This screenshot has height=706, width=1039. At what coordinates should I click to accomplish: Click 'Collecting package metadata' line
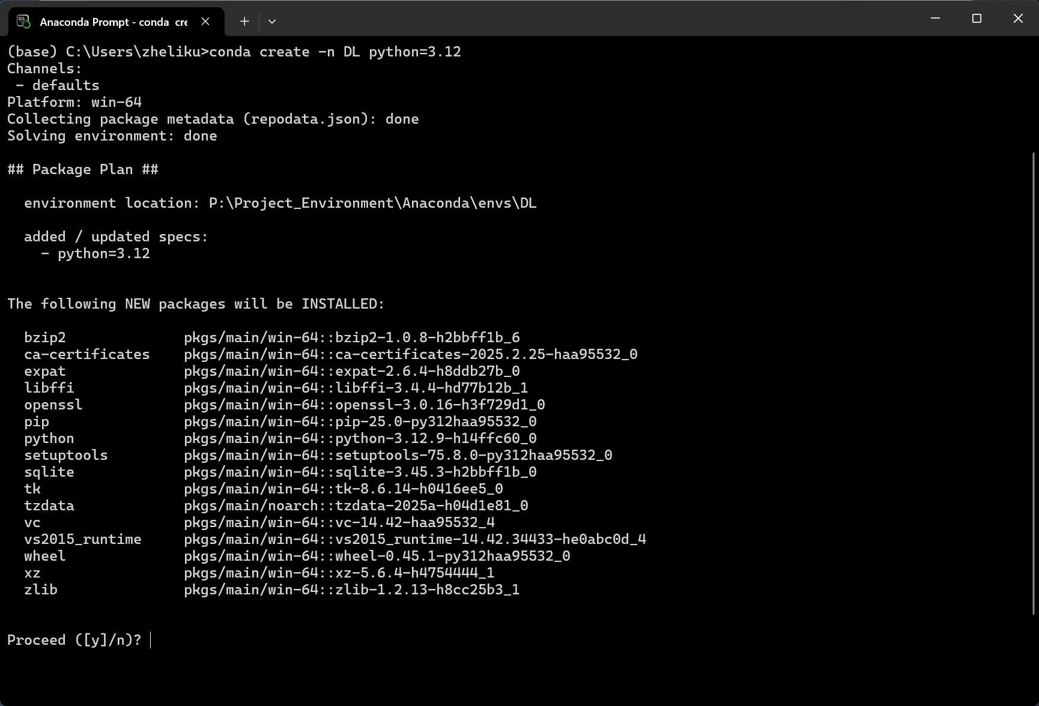213,119
